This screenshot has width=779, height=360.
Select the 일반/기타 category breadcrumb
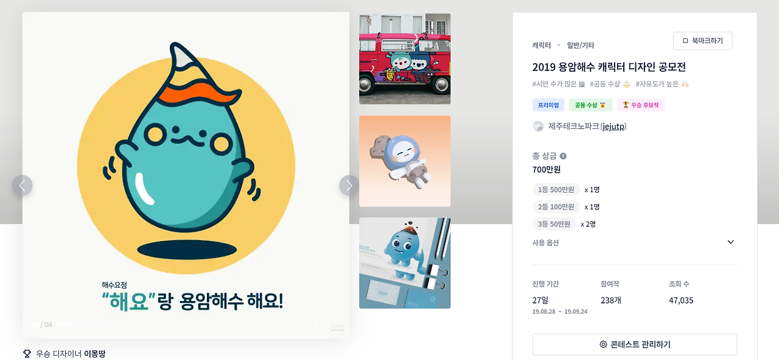pyautogui.click(x=581, y=46)
